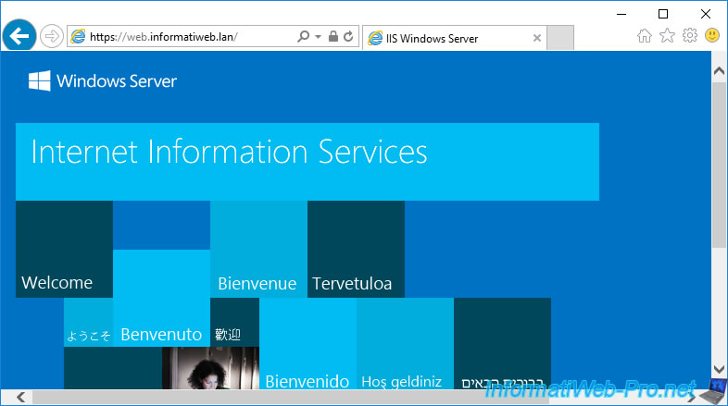The width and height of the screenshot is (728, 406).
Task: Minimize the Internet Explorer window
Action: [621, 14]
